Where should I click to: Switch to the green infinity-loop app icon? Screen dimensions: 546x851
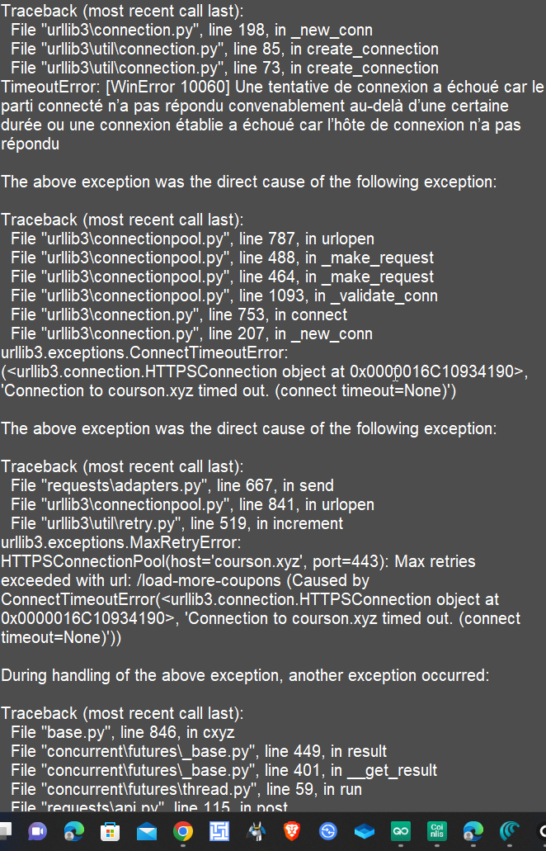point(401,830)
